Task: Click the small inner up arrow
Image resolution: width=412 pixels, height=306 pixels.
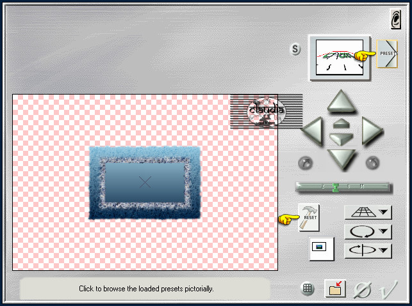Action: coord(341,123)
